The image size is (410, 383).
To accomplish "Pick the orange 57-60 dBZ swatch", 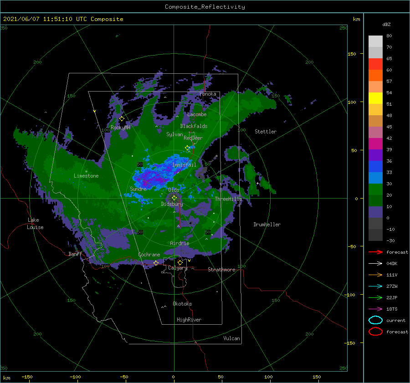I will (x=375, y=76).
